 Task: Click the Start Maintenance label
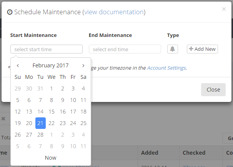click(x=33, y=35)
